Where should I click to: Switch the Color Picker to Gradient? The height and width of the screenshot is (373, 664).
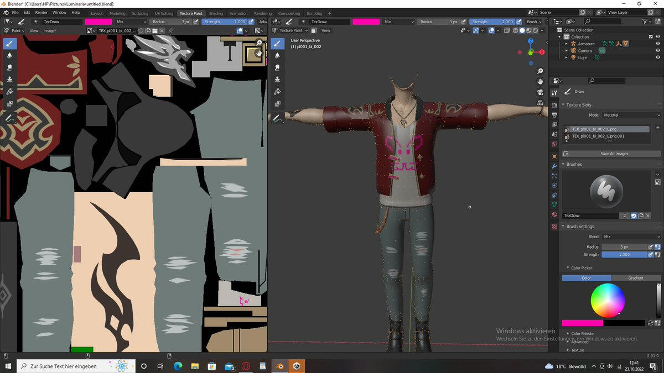click(x=635, y=278)
